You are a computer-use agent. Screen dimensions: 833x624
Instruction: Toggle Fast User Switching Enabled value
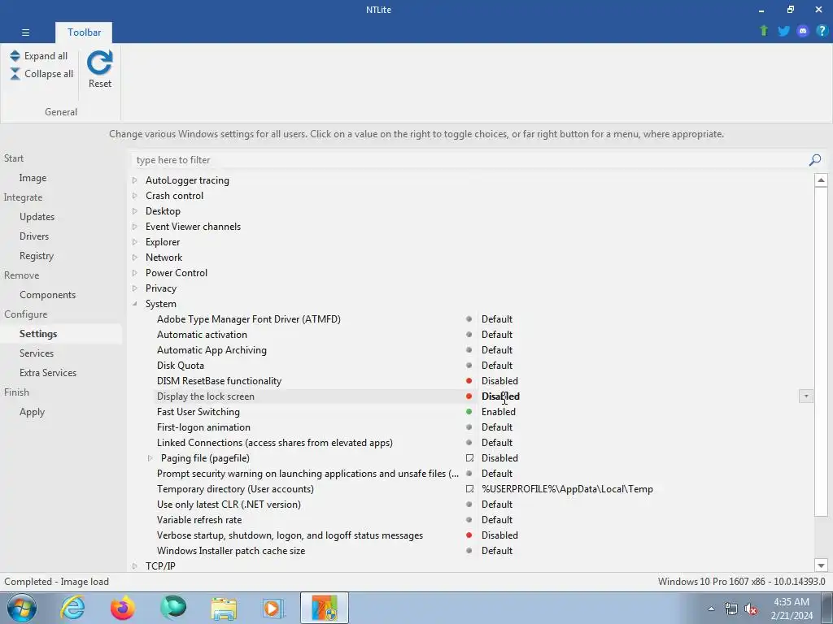[x=499, y=412]
